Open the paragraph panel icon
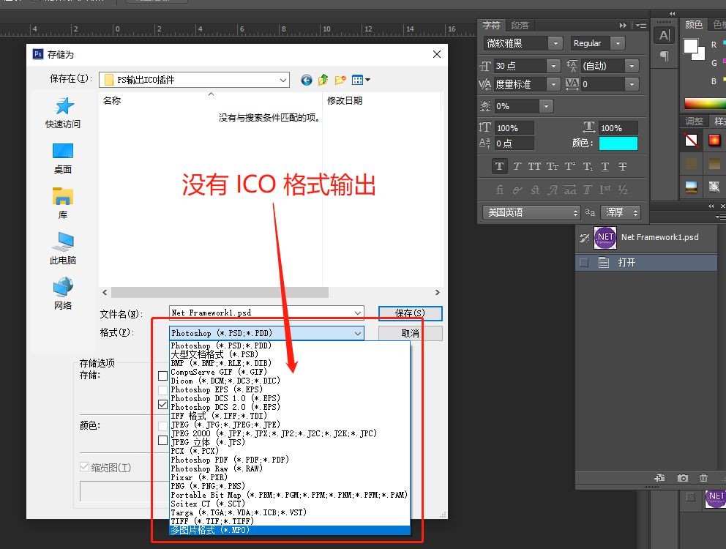 point(664,56)
